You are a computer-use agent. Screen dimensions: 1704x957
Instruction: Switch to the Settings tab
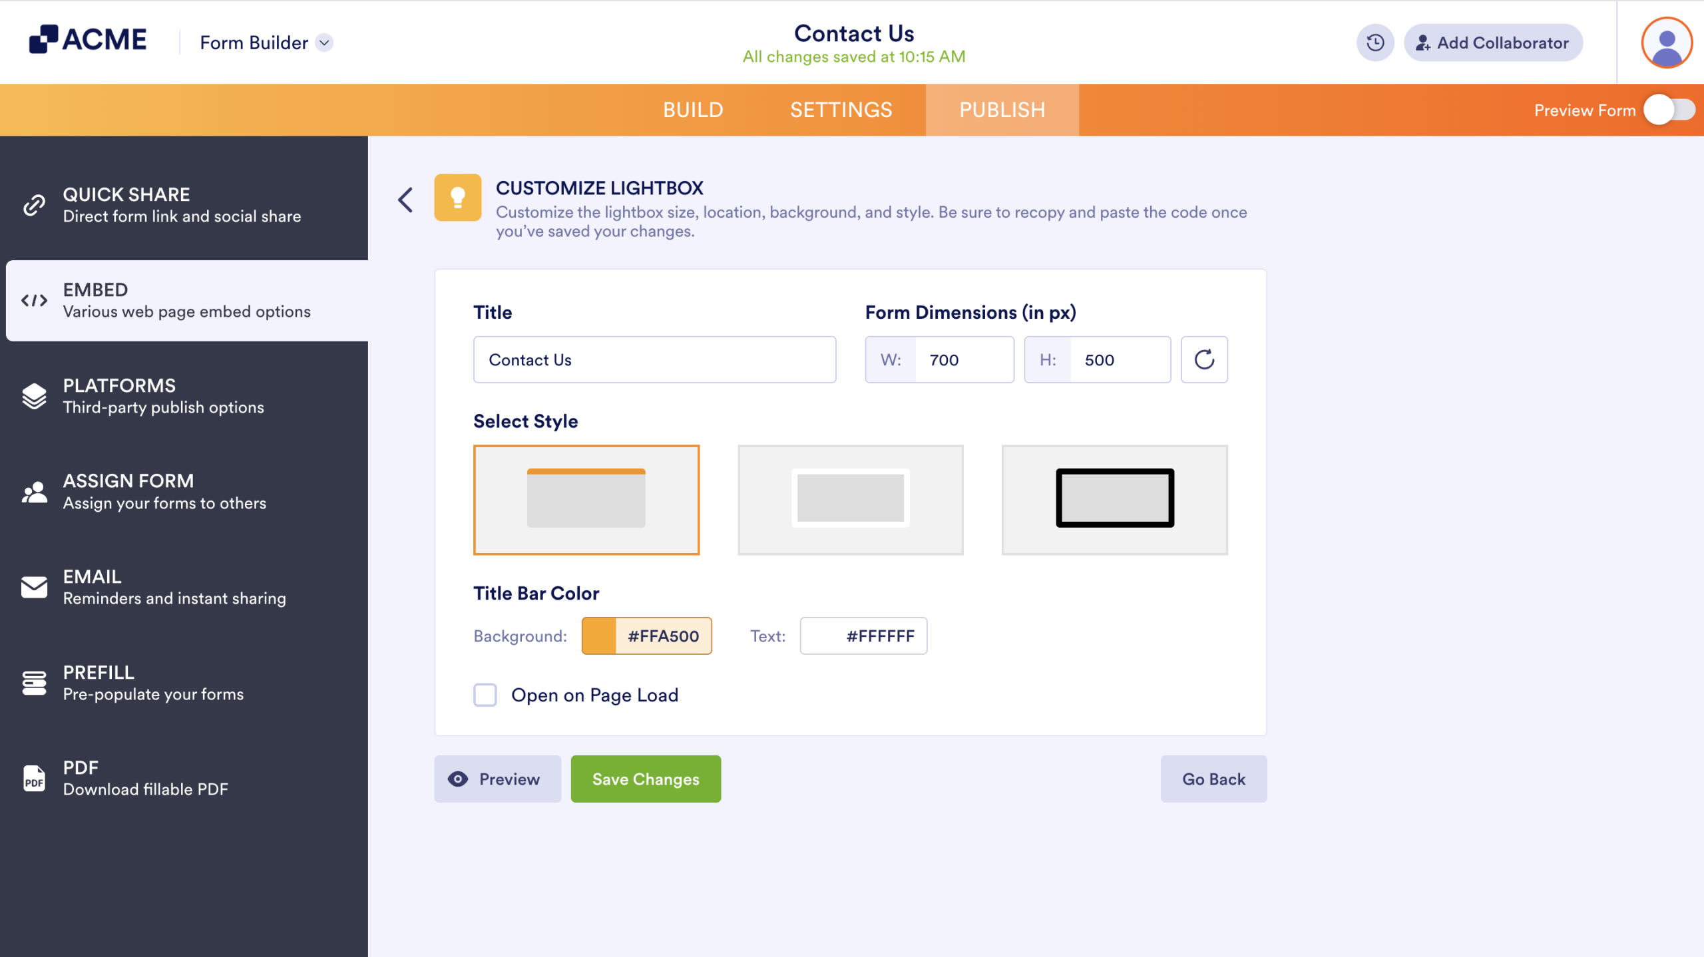click(x=841, y=110)
